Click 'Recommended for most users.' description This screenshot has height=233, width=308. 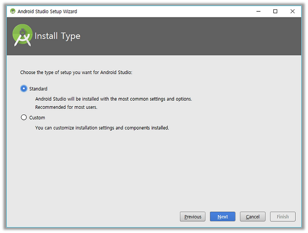tap(66, 107)
